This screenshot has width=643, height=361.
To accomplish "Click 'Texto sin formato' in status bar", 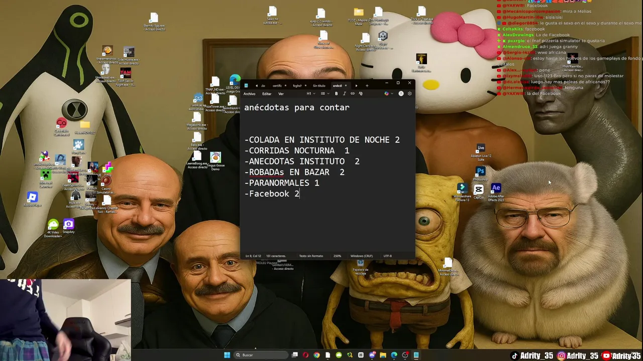I will point(311,256).
